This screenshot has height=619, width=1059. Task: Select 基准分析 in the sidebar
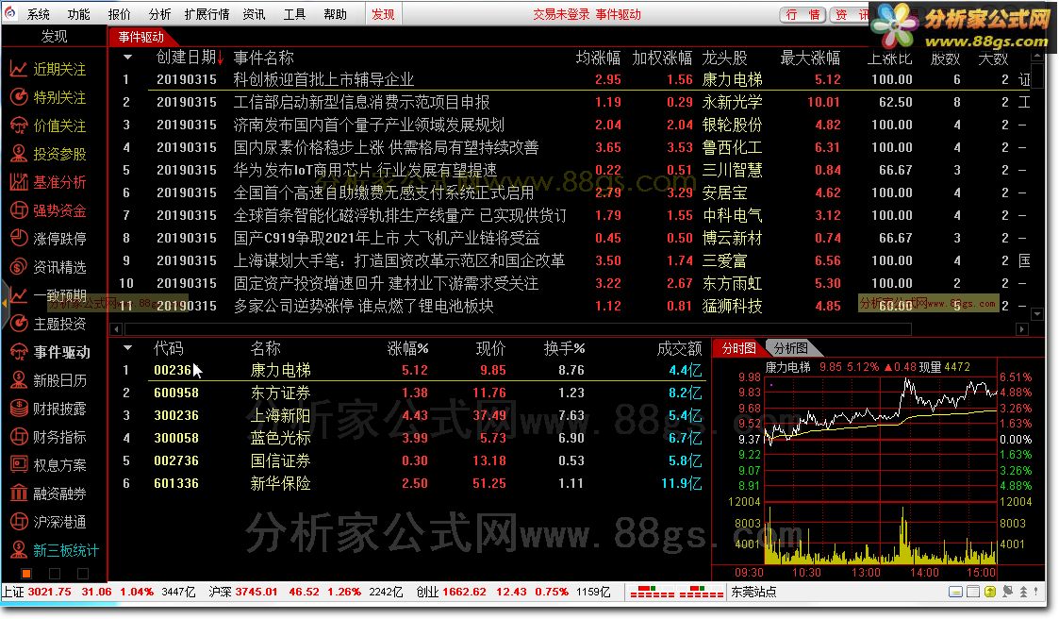pyautogui.click(x=48, y=182)
